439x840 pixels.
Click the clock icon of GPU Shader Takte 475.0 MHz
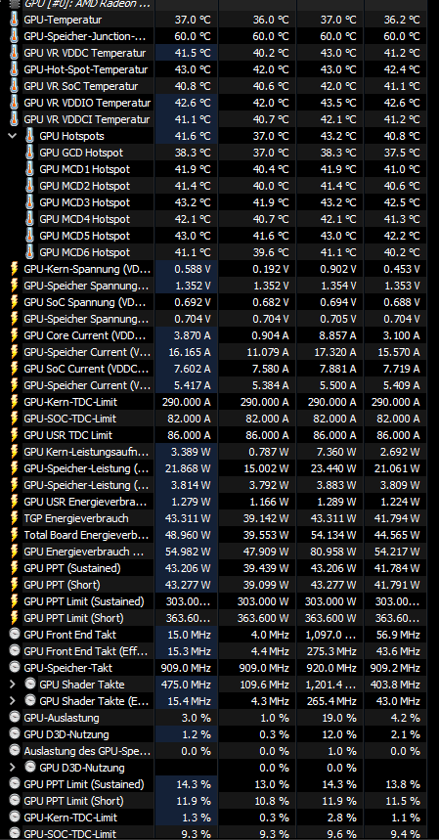30,685
